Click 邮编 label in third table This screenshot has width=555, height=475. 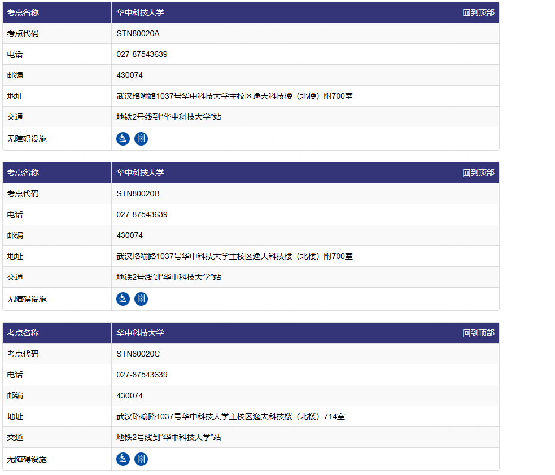point(15,395)
